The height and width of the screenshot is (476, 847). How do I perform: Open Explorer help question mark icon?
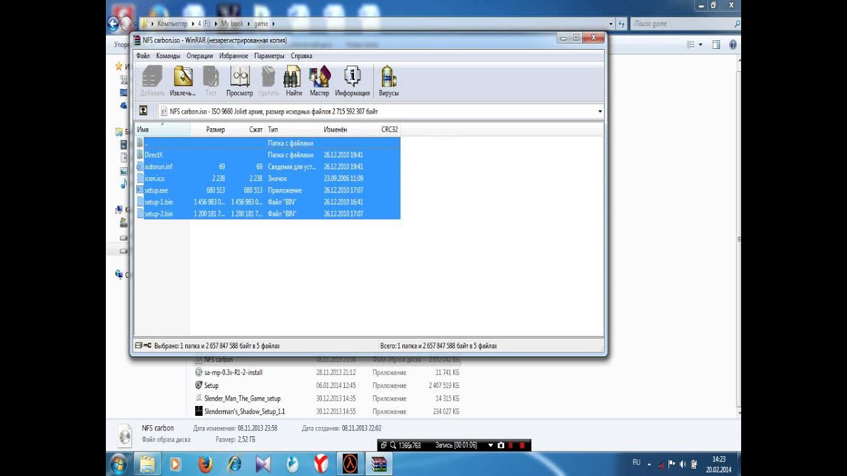(733, 45)
